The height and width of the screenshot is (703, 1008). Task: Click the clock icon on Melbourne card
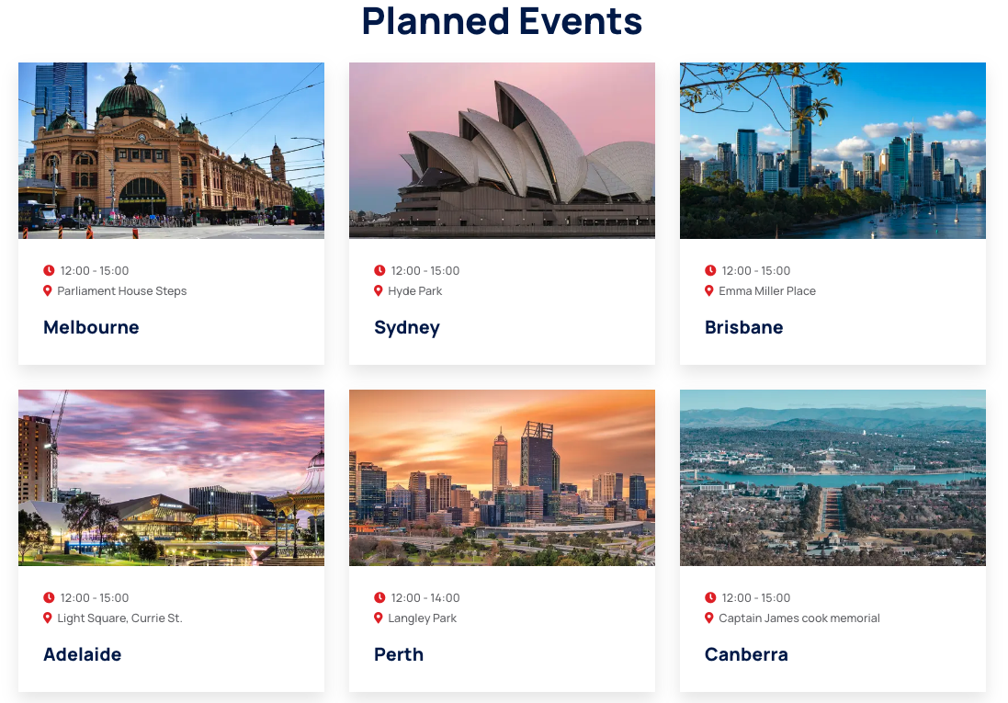[49, 270]
